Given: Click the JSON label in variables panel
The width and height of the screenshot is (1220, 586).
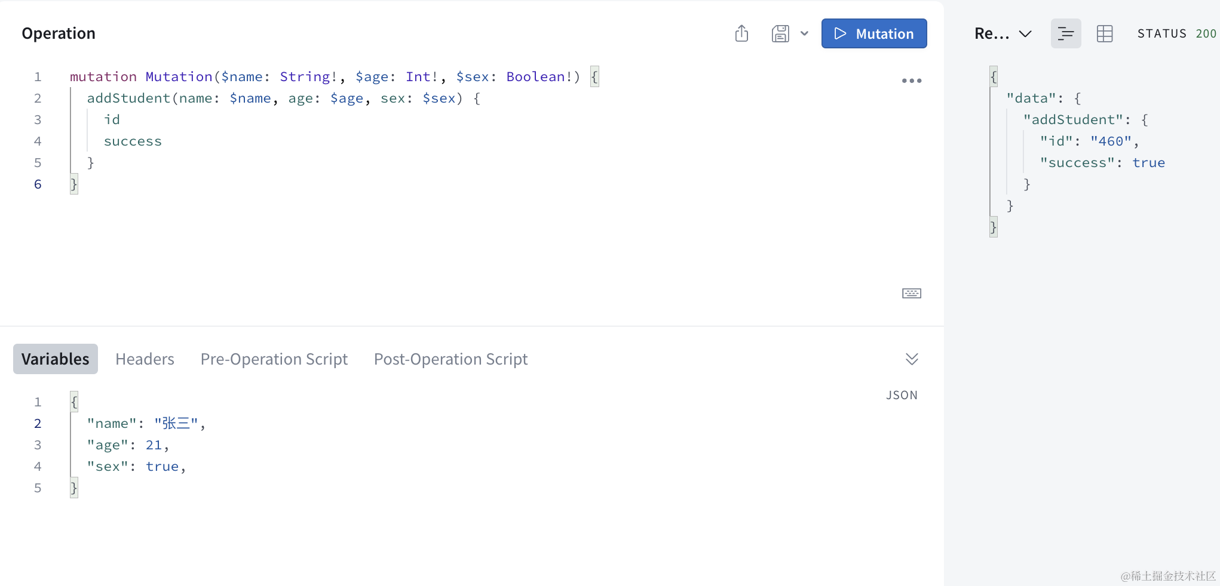Looking at the screenshot, I should 902,395.
